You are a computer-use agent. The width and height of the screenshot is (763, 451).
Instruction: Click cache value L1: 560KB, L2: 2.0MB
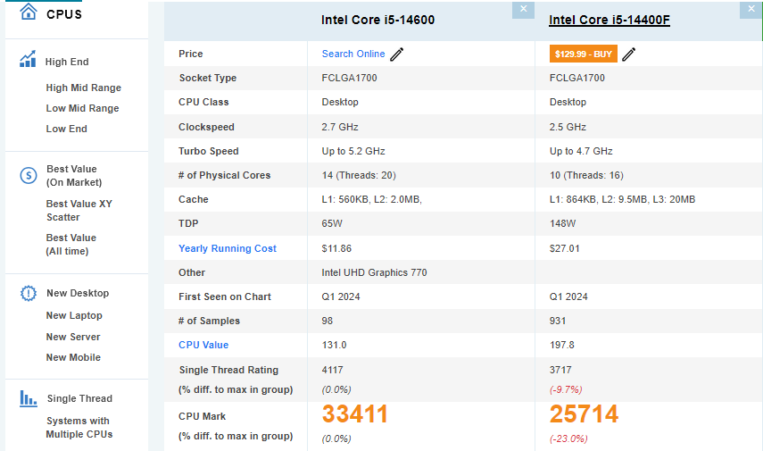point(372,199)
